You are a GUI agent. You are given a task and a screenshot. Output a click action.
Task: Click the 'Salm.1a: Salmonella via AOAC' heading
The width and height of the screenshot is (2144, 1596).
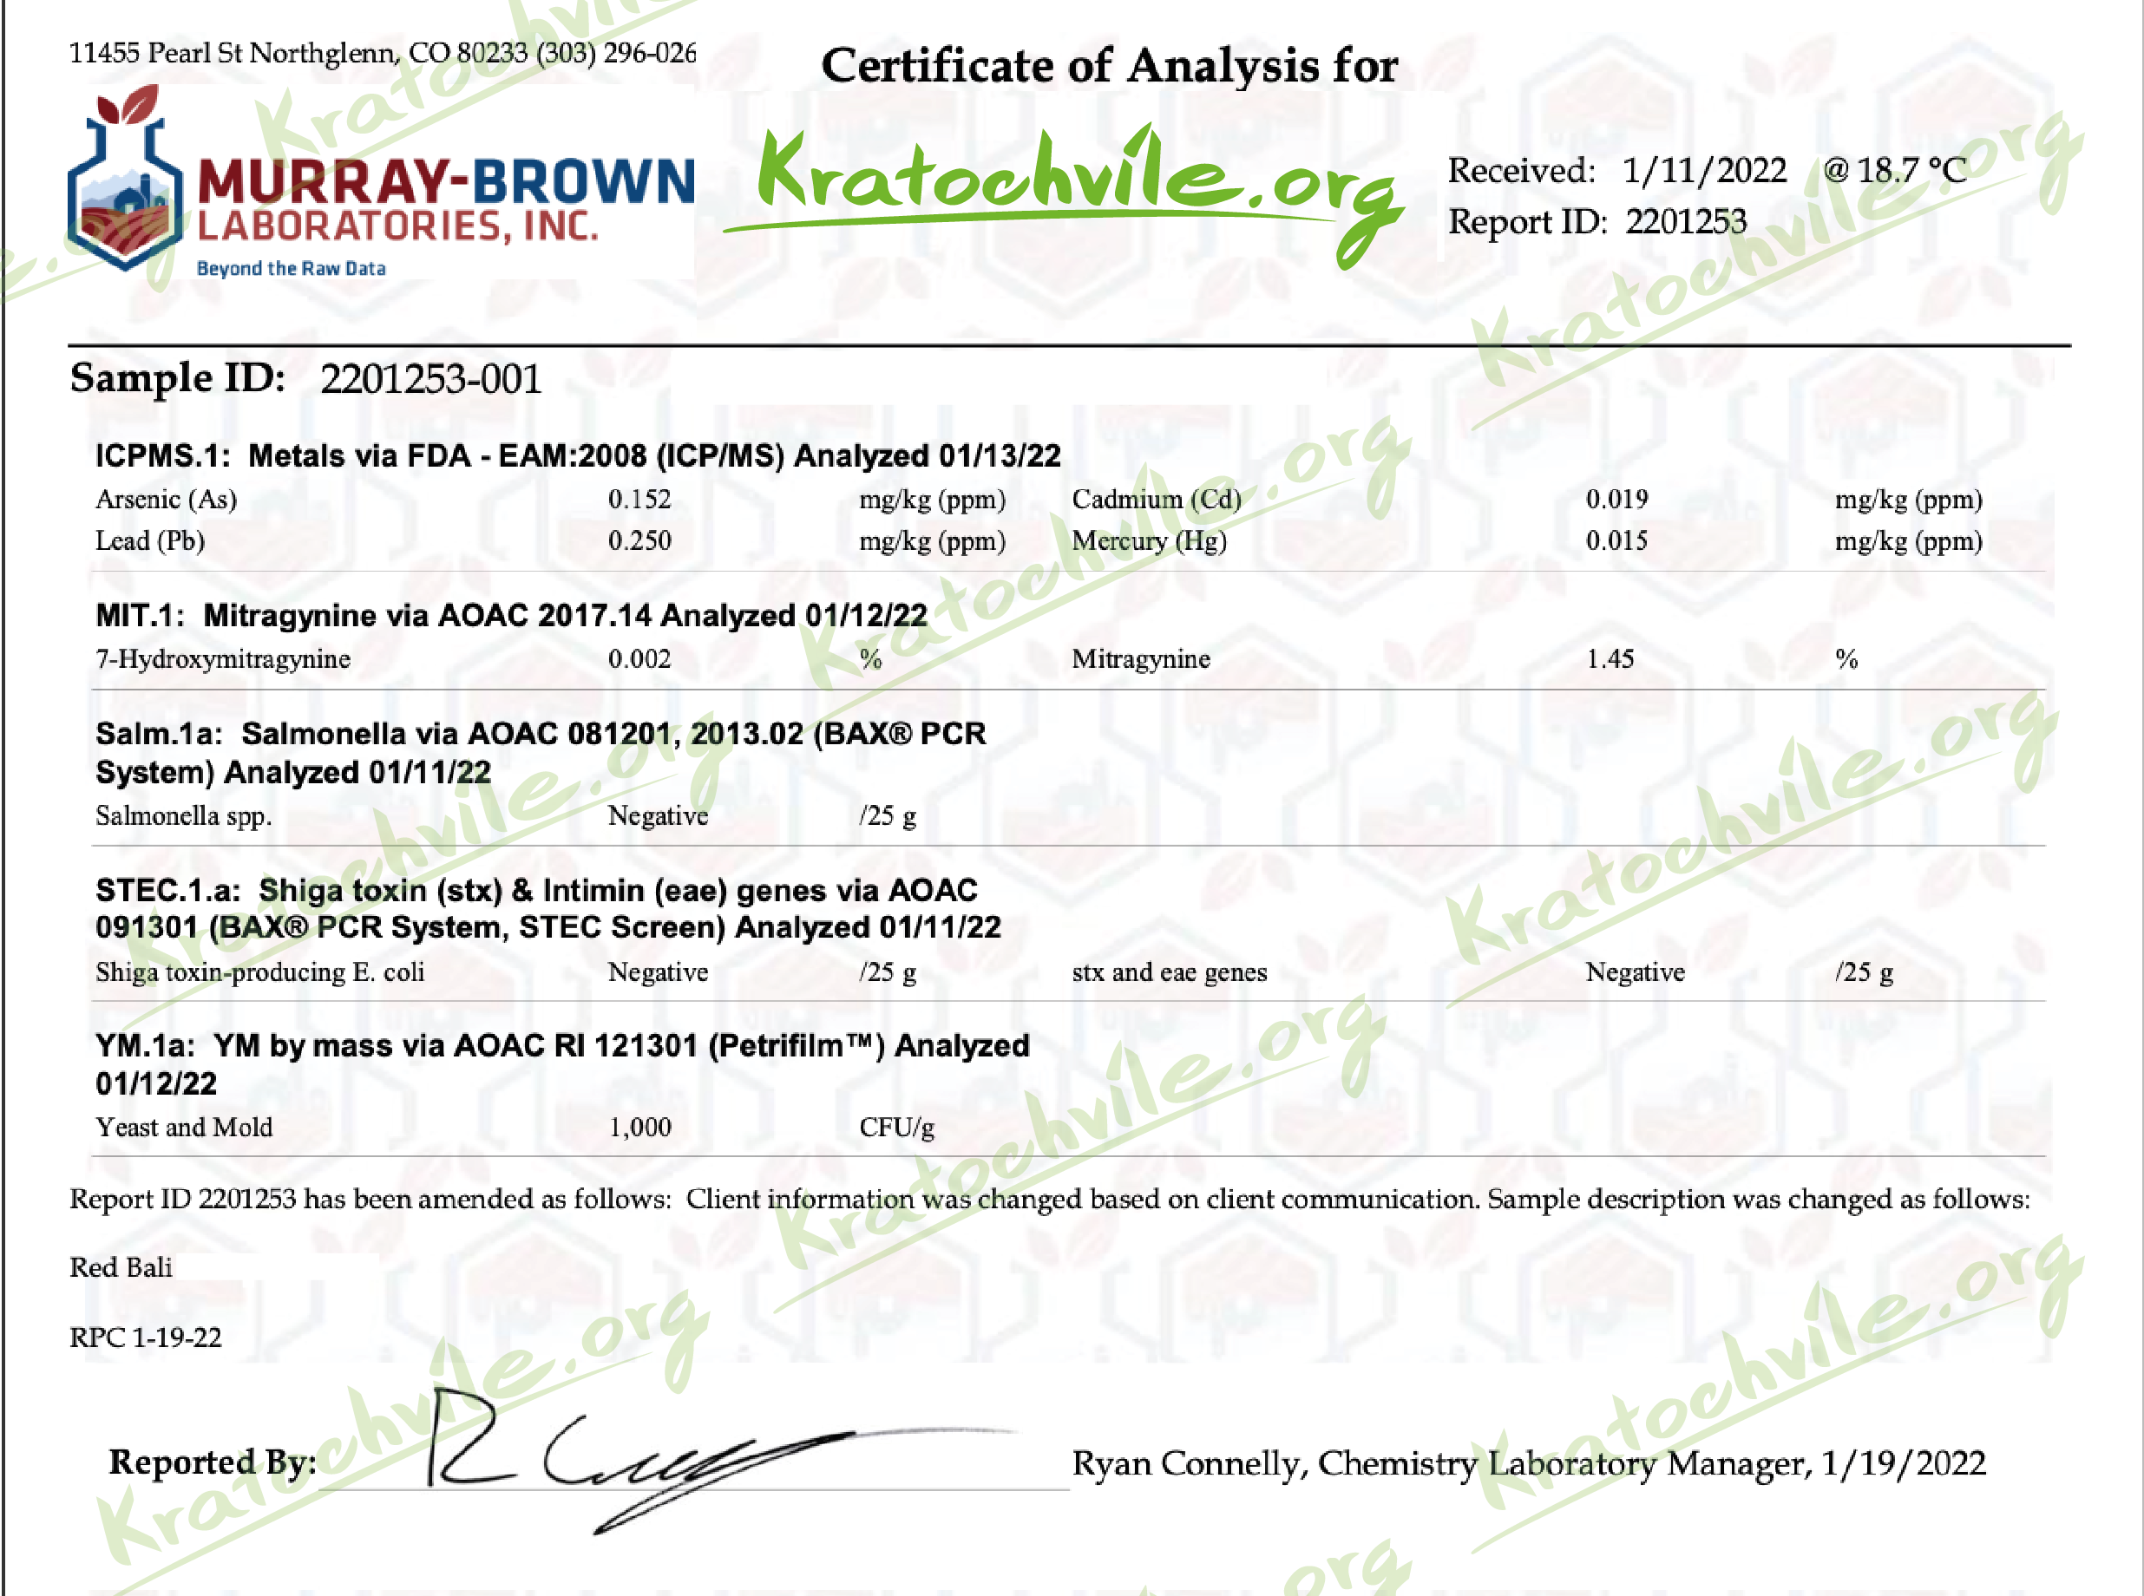click(x=540, y=753)
